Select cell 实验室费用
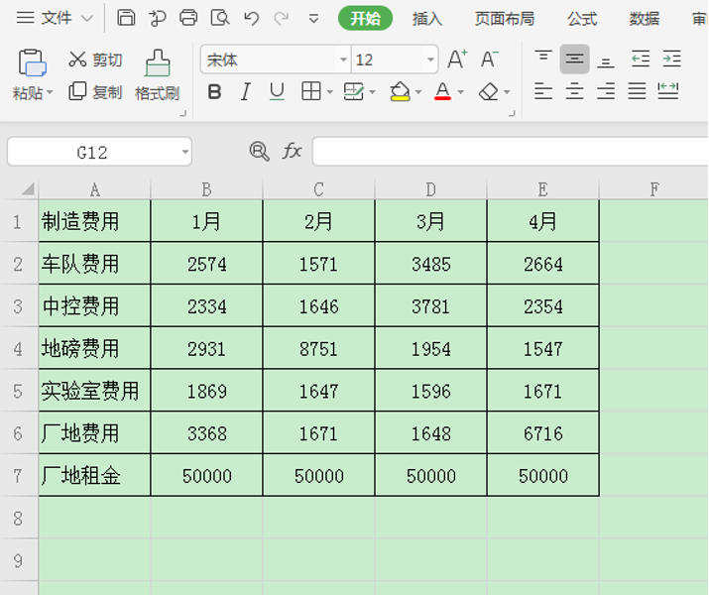The height and width of the screenshot is (595, 709). point(94,391)
